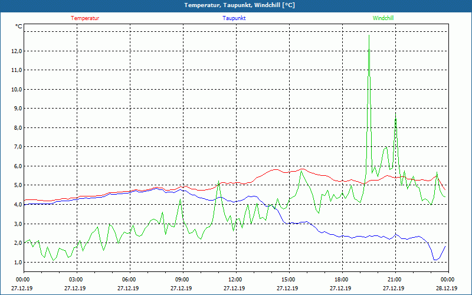Click the 7,0 y-axis value
472x295 pixels.
tap(18, 147)
